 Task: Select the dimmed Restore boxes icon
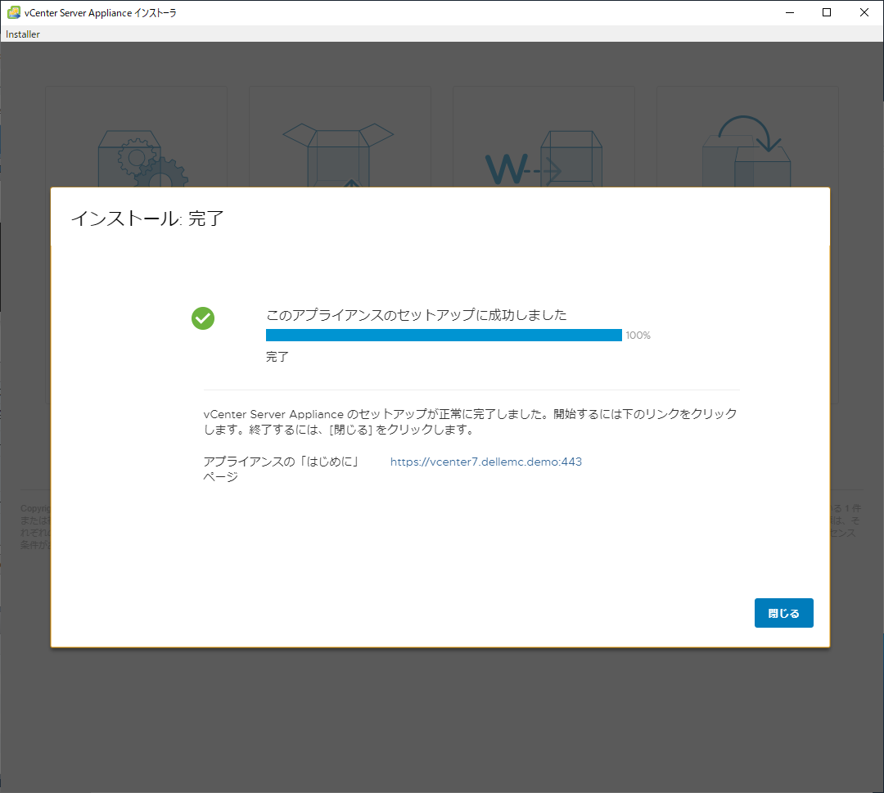pyautogui.click(x=746, y=151)
